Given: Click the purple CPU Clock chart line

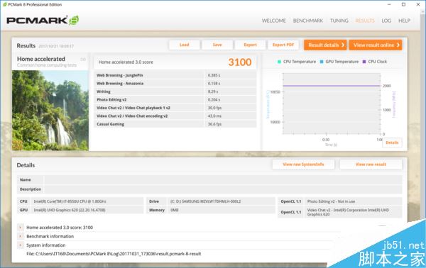Looking at the screenshot, I should coord(332,86).
